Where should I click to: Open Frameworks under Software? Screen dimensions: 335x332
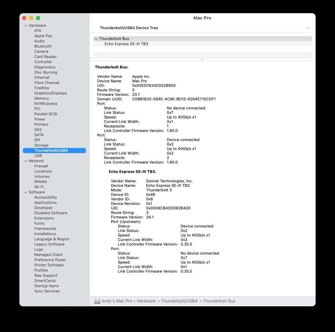pos(45,229)
